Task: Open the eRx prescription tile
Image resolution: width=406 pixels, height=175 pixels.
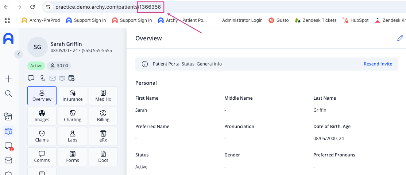Action: click(x=103, y=136)
